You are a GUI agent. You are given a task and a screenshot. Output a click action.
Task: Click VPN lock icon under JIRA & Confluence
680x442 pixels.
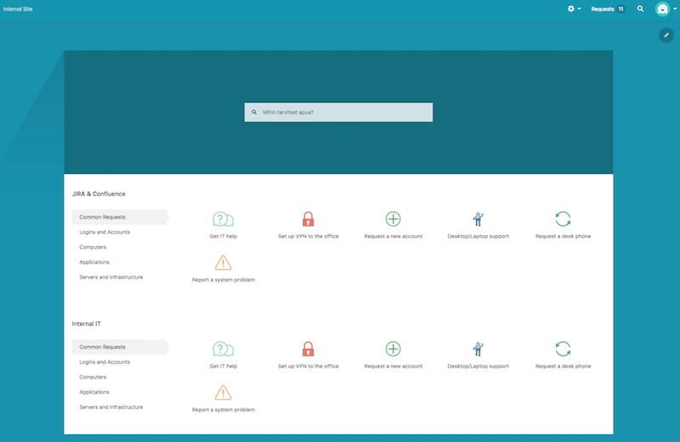click(308, 219)
